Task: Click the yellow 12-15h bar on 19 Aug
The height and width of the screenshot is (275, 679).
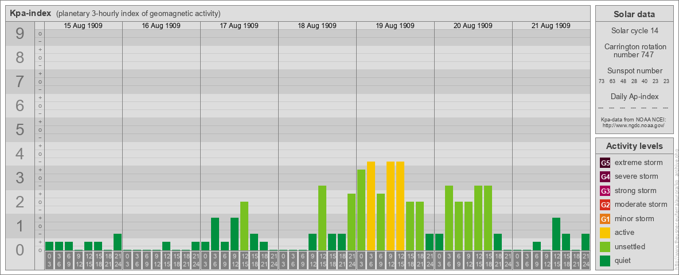Action: click(x=400, y=206)
